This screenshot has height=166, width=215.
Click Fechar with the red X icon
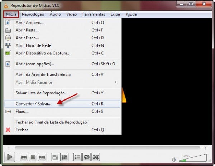click(x=21, y=130)
